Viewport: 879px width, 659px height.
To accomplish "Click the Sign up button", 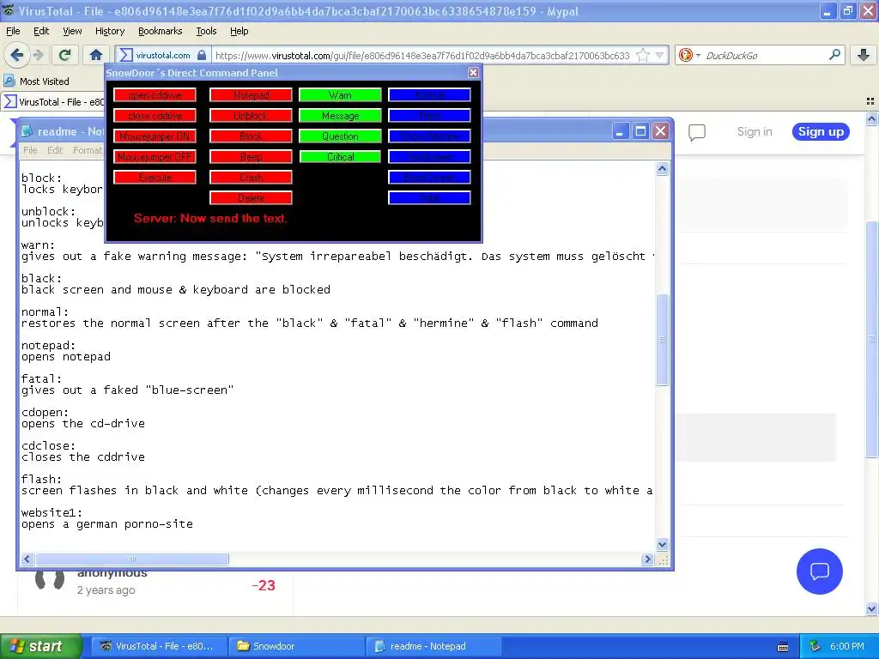I will click(x=821, y=131).
